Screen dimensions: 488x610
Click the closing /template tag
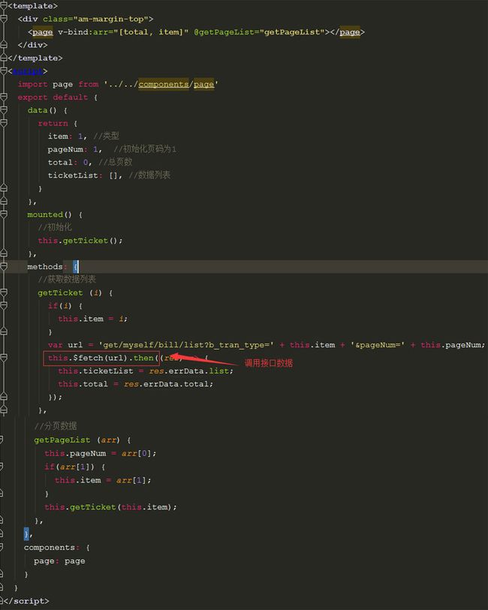(x=35, y=58)
